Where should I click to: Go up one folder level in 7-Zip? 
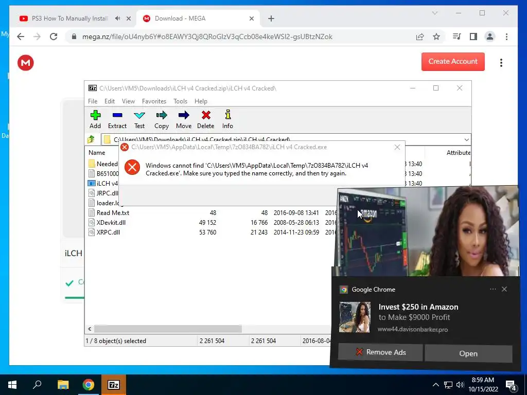point(91,139)
